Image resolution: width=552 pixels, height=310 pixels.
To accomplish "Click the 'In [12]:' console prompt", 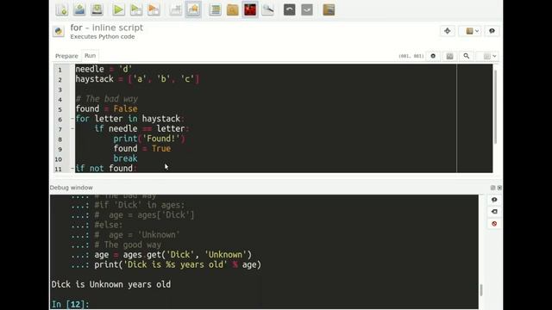I will pyautogui.click(x=71, y=304).
